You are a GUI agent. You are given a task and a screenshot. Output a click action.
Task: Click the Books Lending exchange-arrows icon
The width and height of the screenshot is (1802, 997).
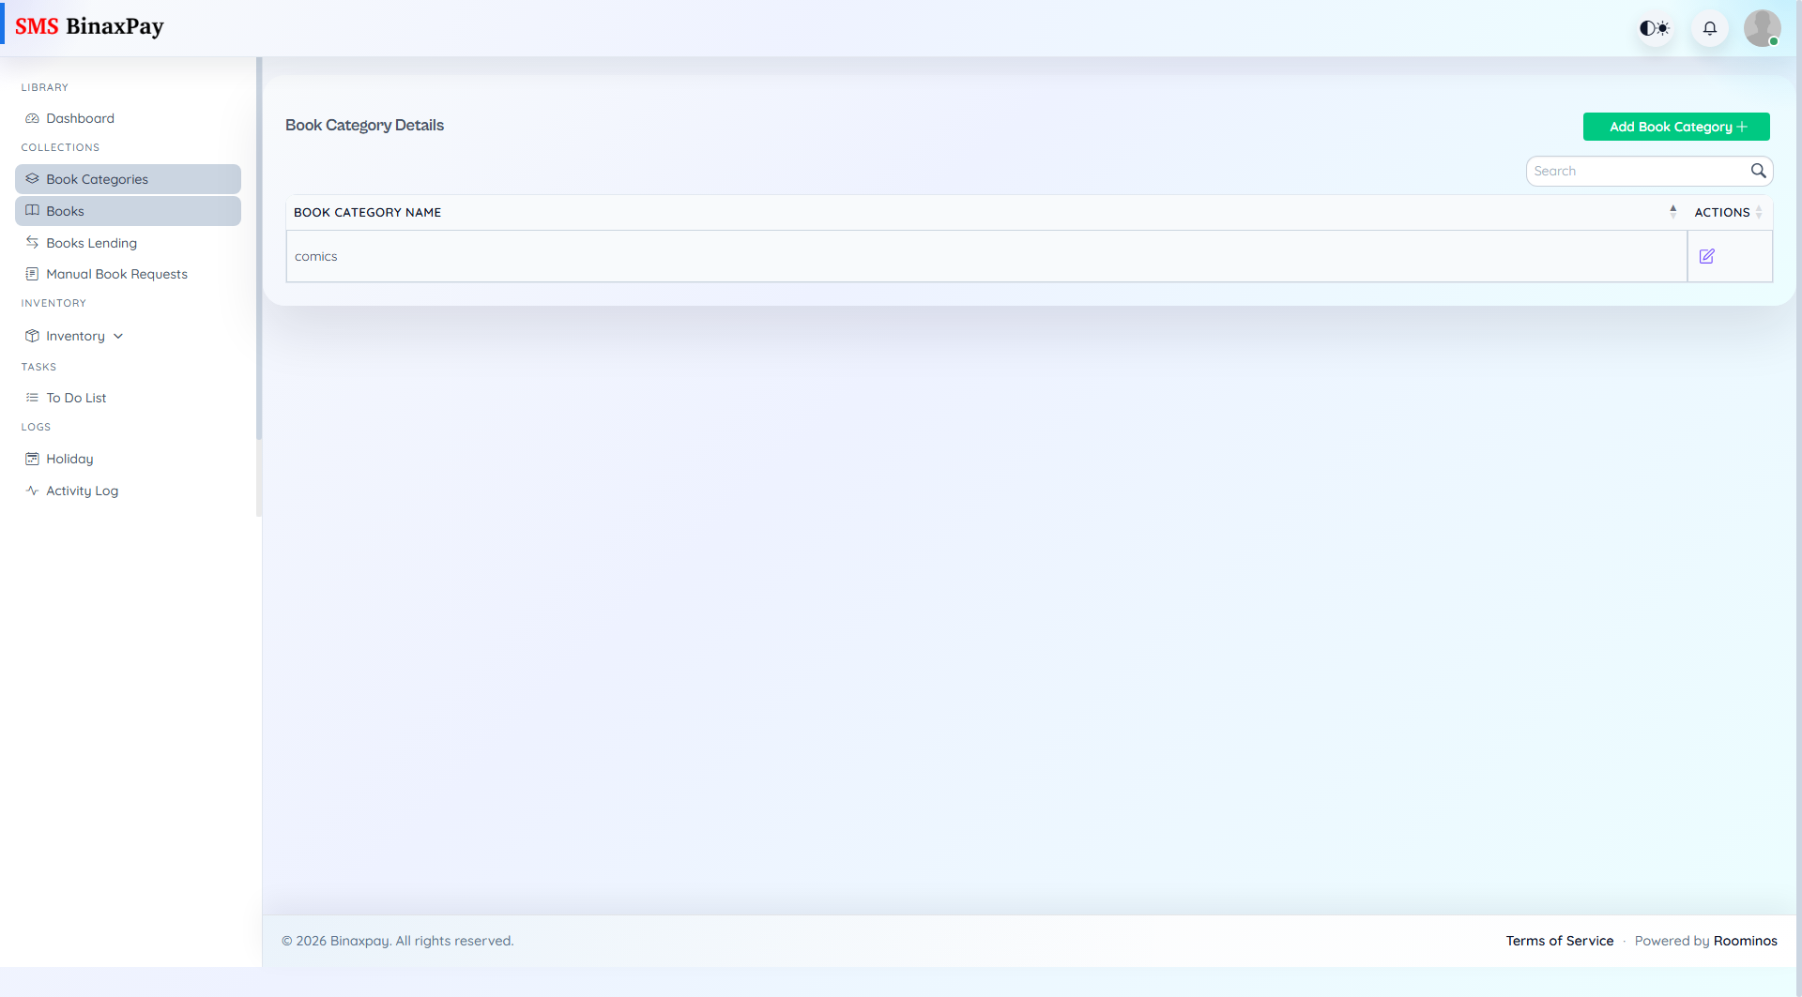[x=32, y=242]
